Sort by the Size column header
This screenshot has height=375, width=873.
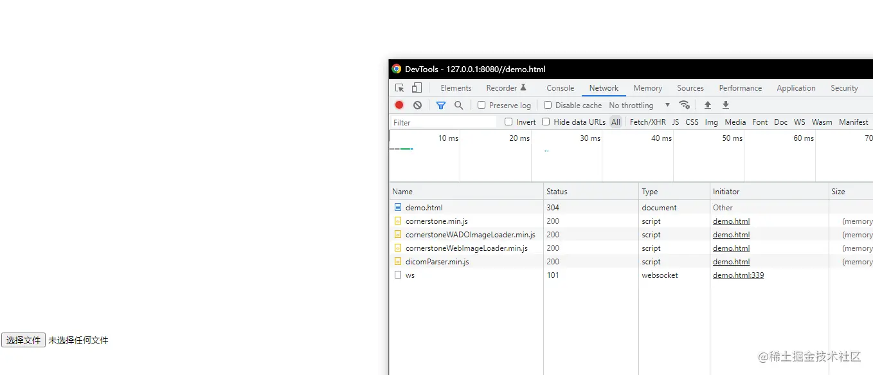tap(851, 191)
